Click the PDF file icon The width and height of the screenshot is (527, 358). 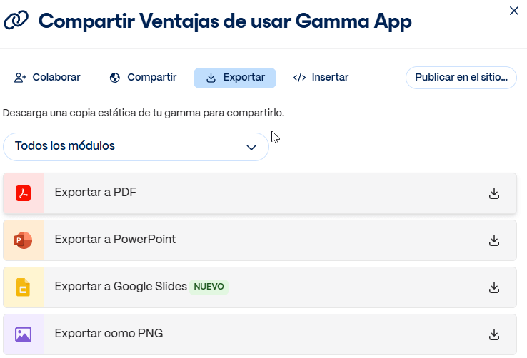click(x=23, y=193)
